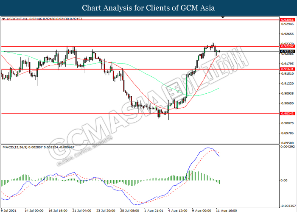
Task: Click the 0.90935 price axis value
Action: [x=288, y=93]
